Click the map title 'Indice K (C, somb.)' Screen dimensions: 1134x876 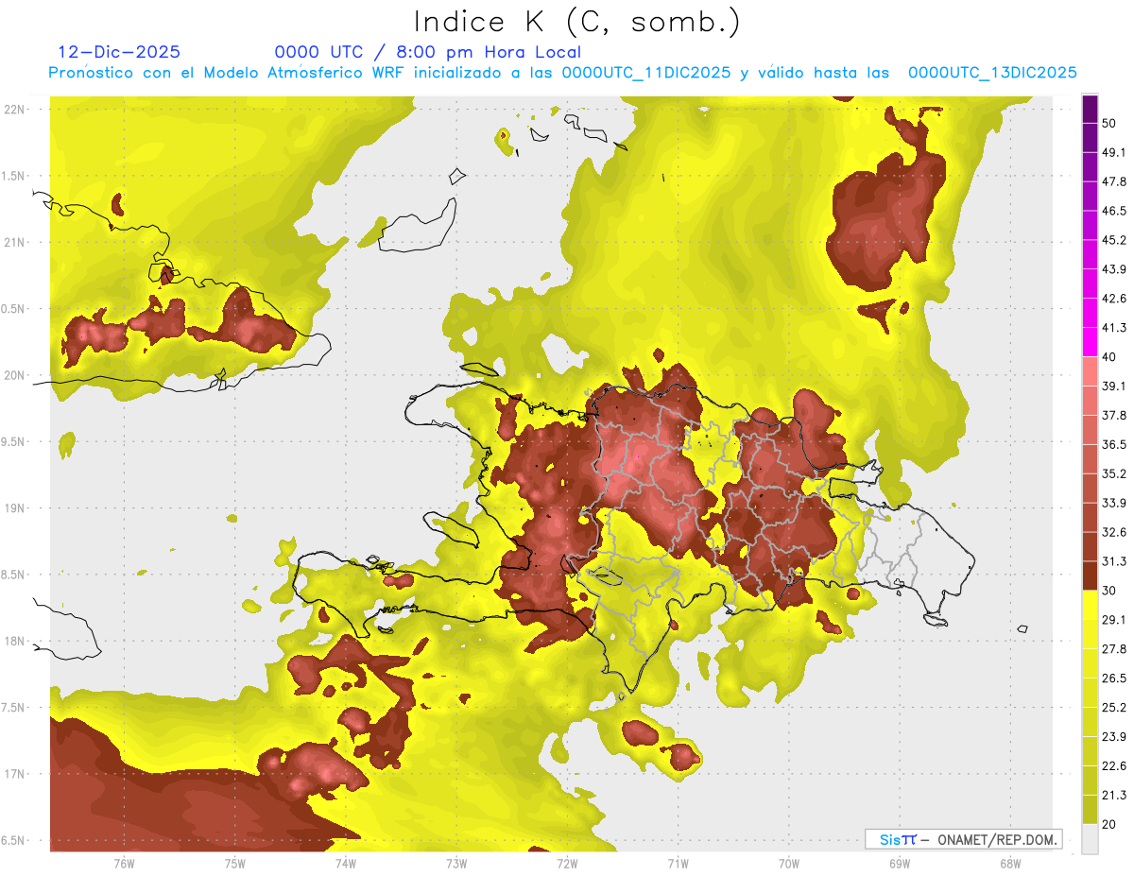tap(577, 23)
